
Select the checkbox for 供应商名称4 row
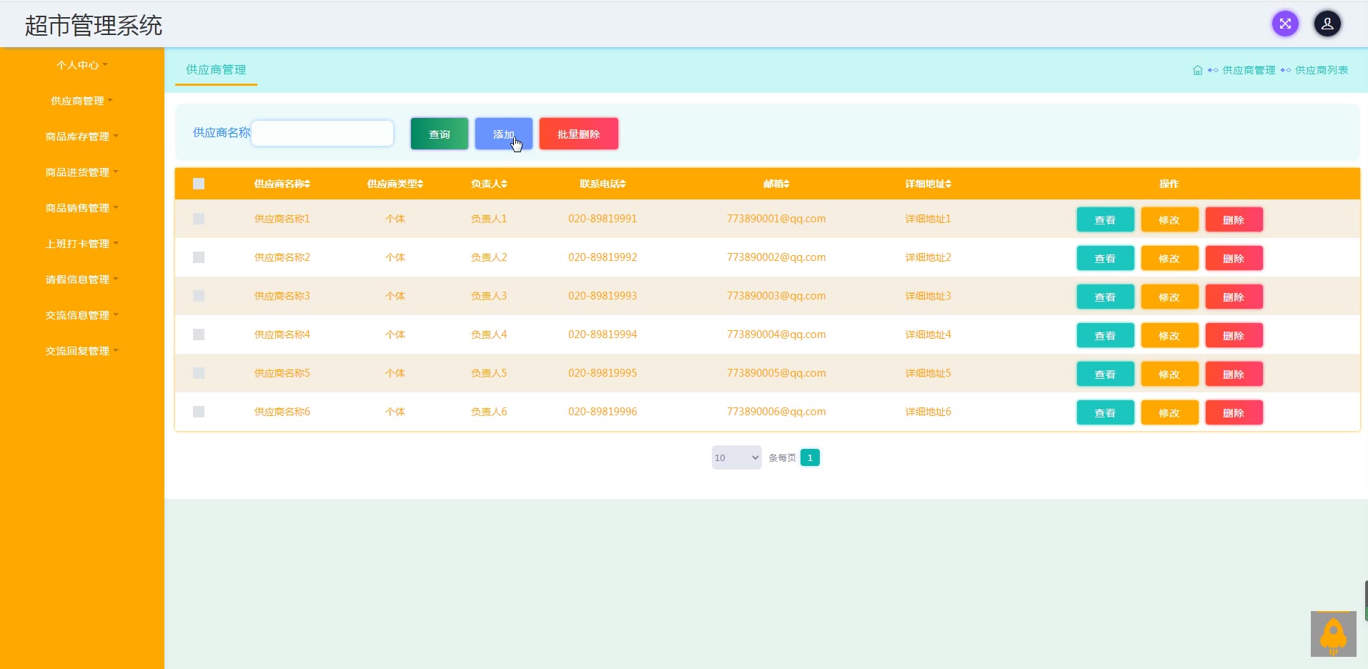point(199,334)
